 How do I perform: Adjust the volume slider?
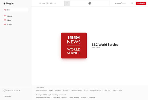(x=121, y=3)
